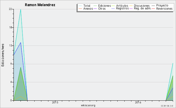Click the y-axis value 9
The image size is (176, 108).
11,64
